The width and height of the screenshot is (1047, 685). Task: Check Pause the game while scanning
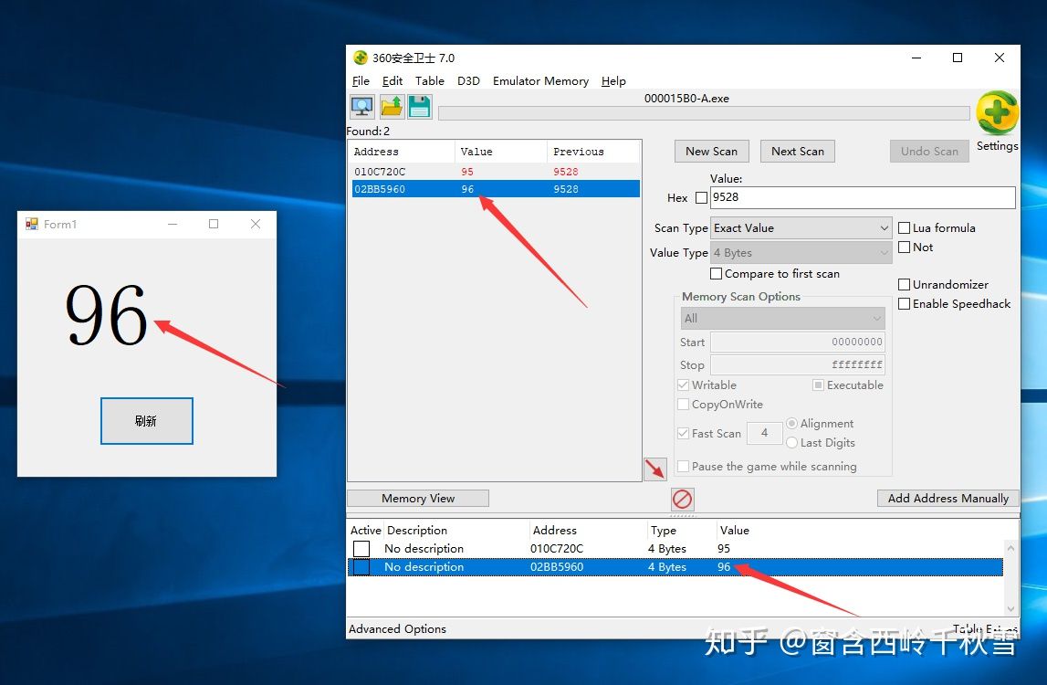point(683,467)
